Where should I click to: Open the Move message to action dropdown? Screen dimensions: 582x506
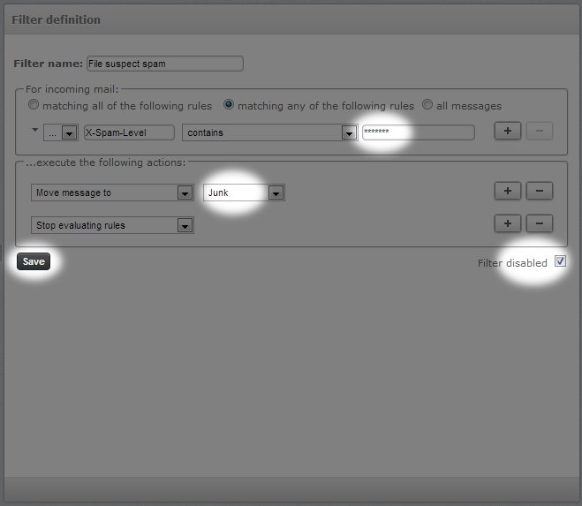111,193
